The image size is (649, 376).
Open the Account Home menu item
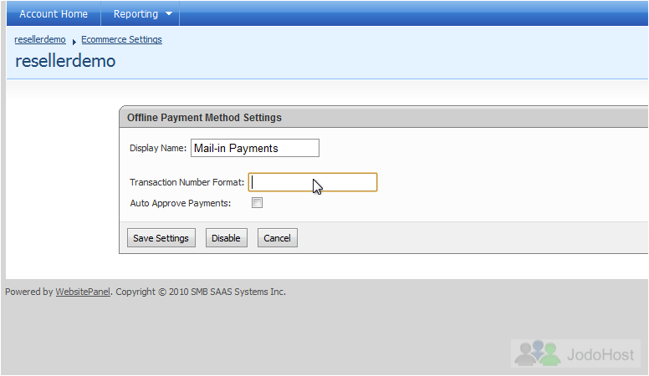click(54, 13)
